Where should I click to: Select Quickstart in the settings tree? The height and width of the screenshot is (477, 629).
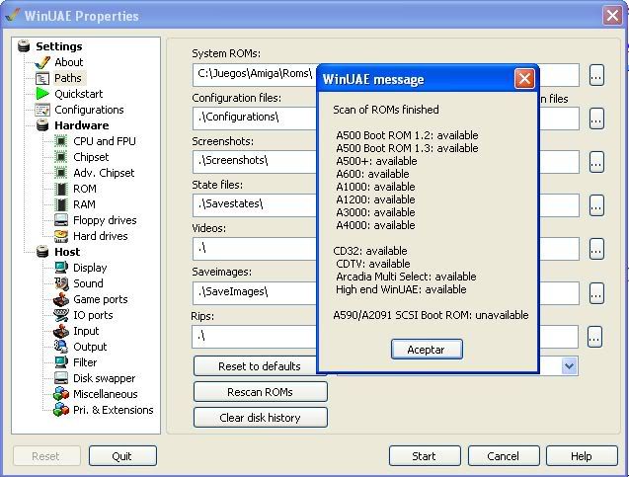click(79, 94)
